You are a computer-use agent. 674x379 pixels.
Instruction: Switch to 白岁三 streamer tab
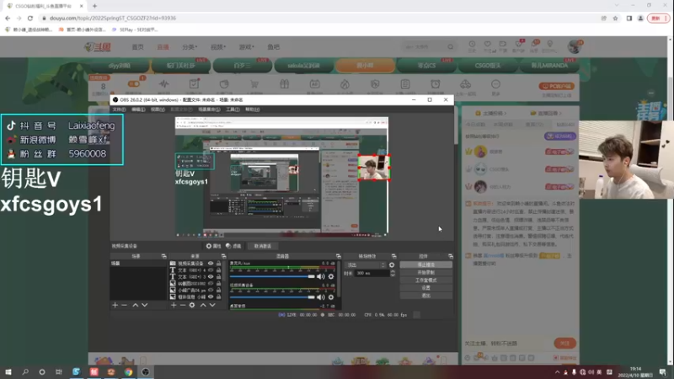point(243,66)
